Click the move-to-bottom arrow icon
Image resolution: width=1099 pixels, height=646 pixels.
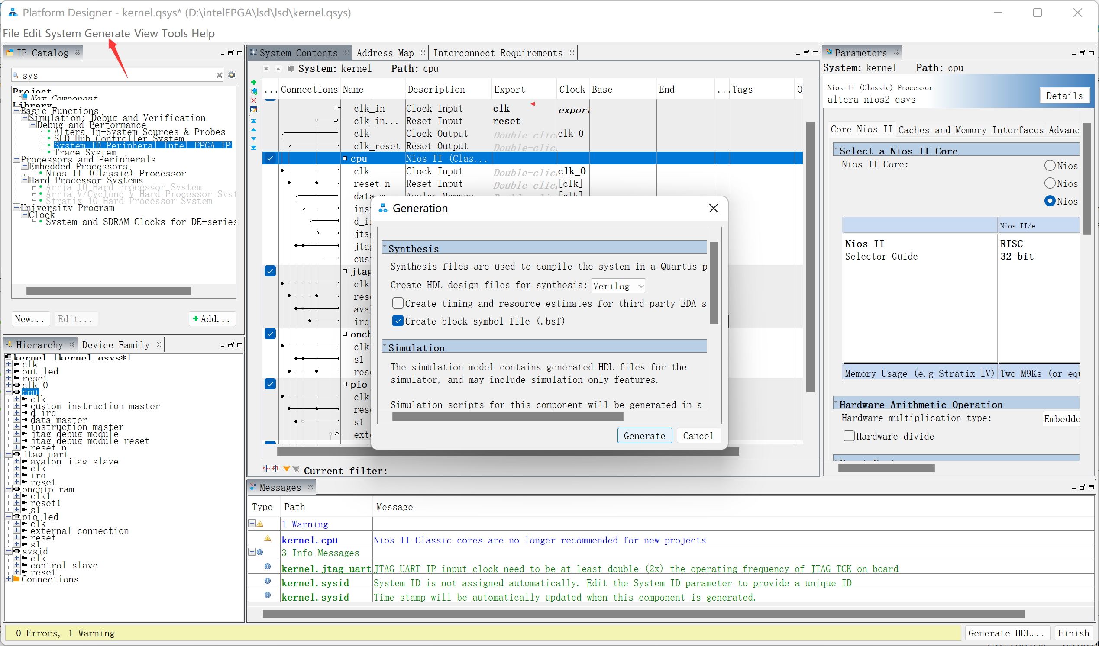pyautogui.click(x=254, y=148)
